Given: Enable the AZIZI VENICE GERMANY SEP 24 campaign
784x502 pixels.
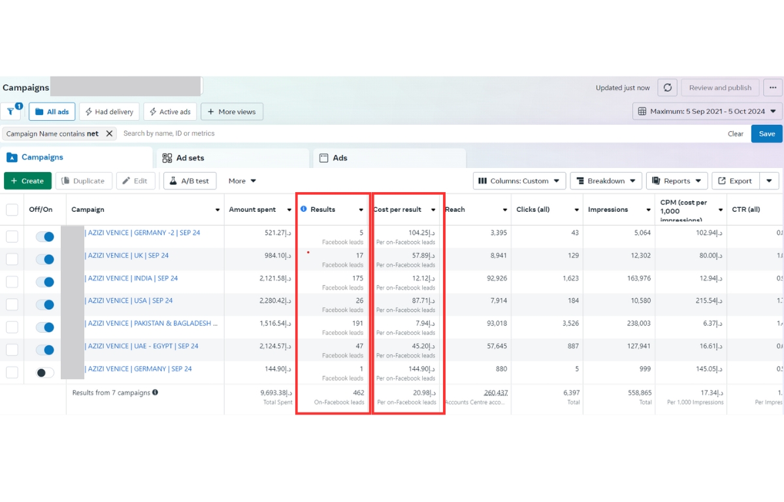Looking at the screenshot, I should (45, 373).
